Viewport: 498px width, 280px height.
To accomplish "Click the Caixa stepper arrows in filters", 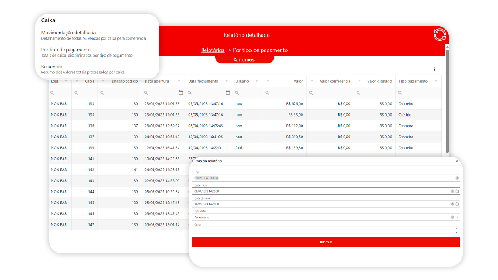I will [457, 230].
